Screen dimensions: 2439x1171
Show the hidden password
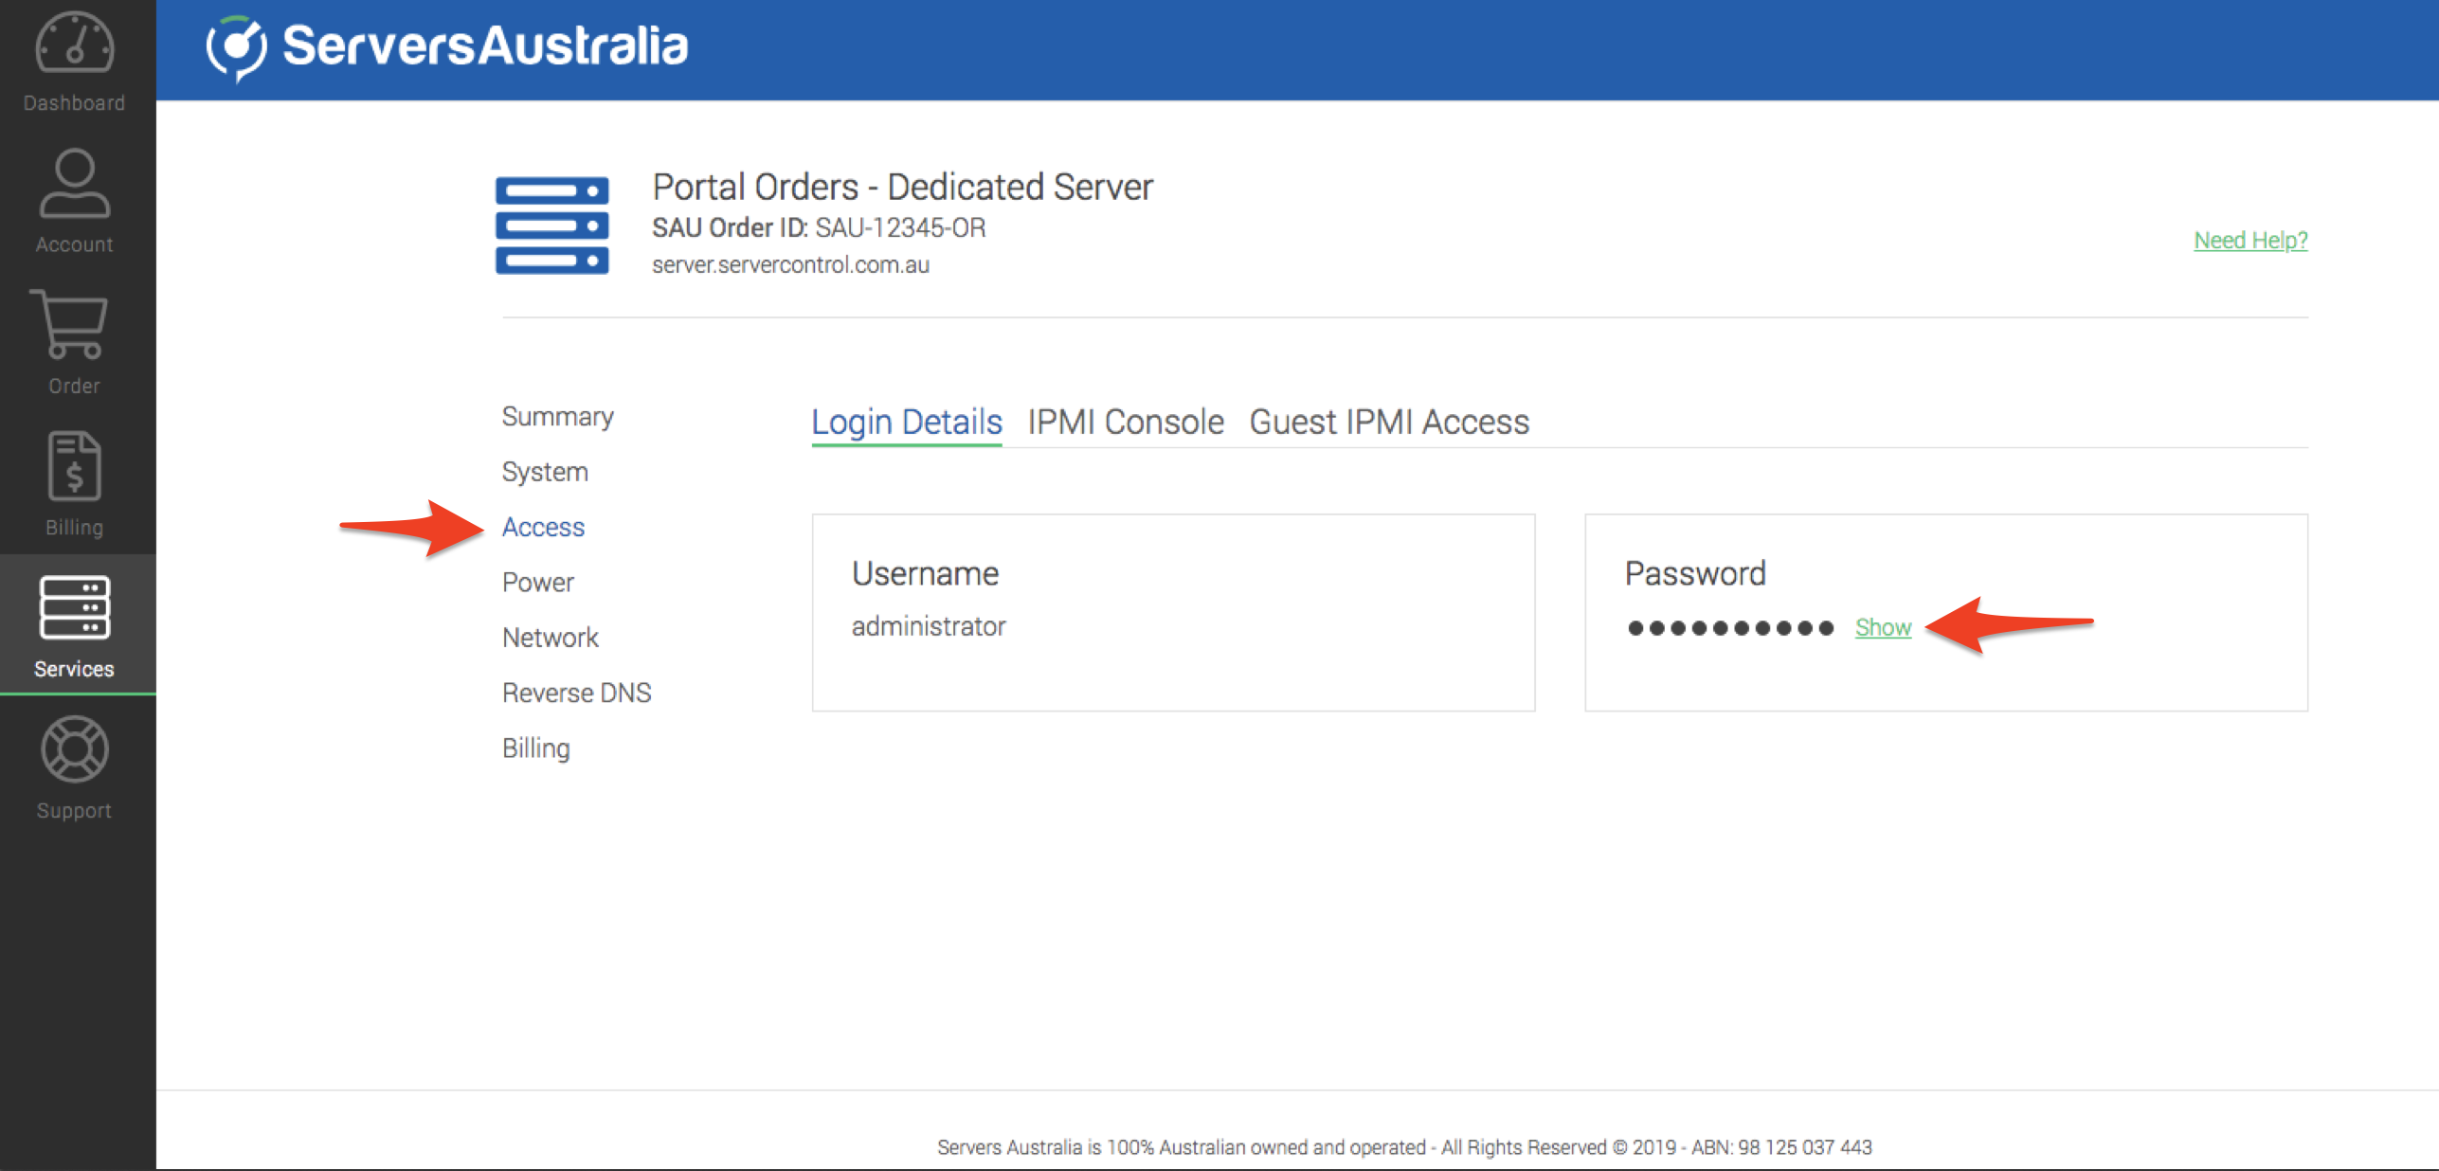(1882, 627)
